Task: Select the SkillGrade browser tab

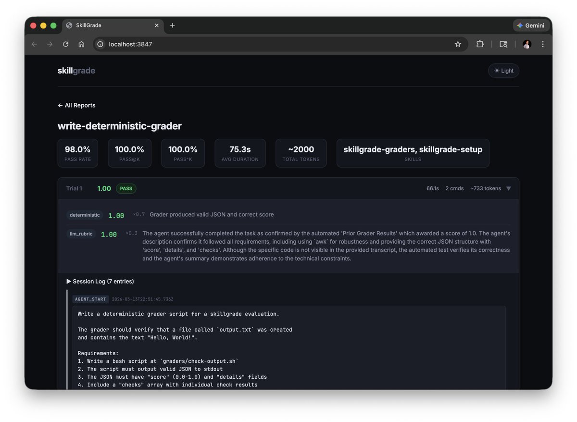Action: coord(111,25)
